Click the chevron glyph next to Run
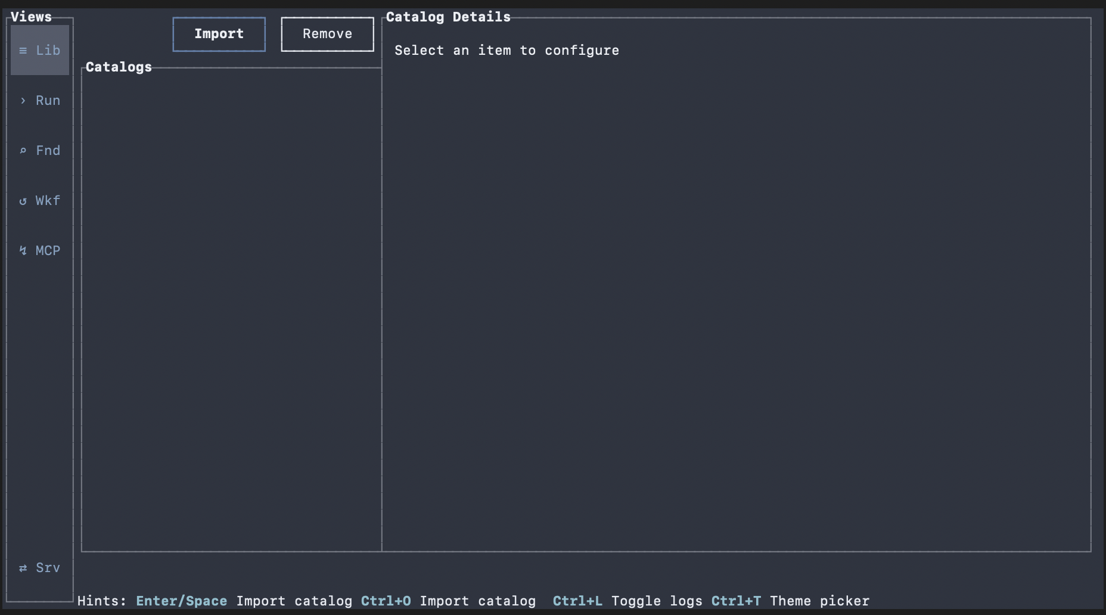1106x615 pixels. [x=23, y=100]
